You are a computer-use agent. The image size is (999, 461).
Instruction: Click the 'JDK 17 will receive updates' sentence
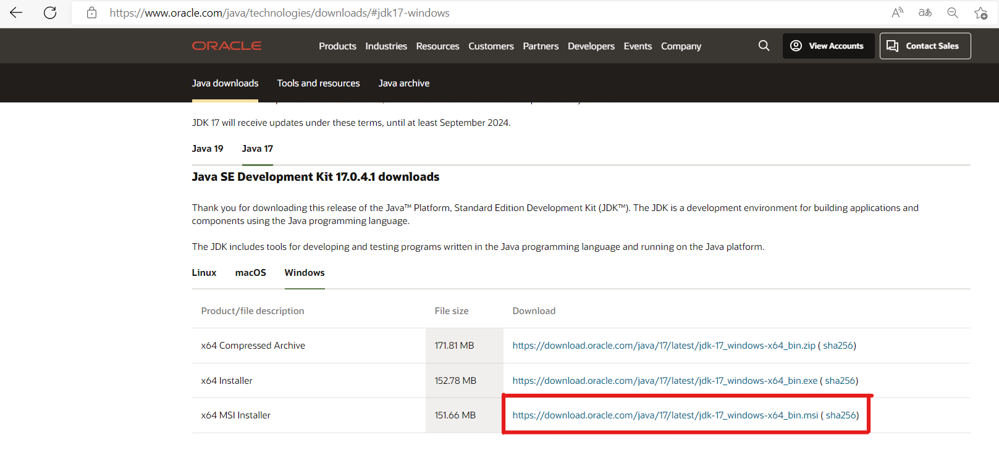[x=351, y=123]
